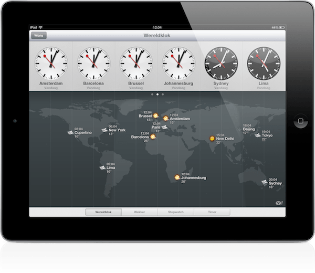Tap the Wijzig edit button
Viewport: 315px width, 273px height.
39,36
